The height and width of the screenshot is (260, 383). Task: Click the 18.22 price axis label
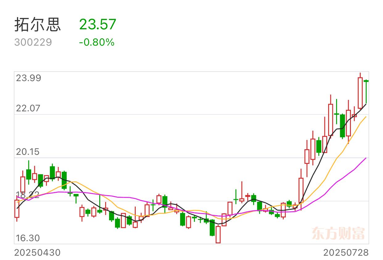(28, 195)
